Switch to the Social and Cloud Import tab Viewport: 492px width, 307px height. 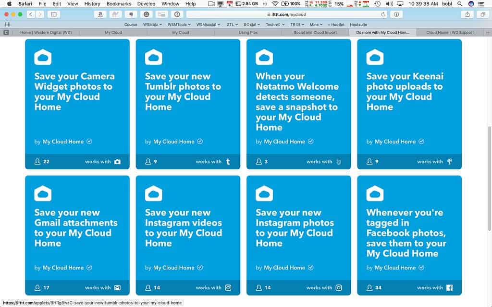pyautogui.click(x=315, y=33)
